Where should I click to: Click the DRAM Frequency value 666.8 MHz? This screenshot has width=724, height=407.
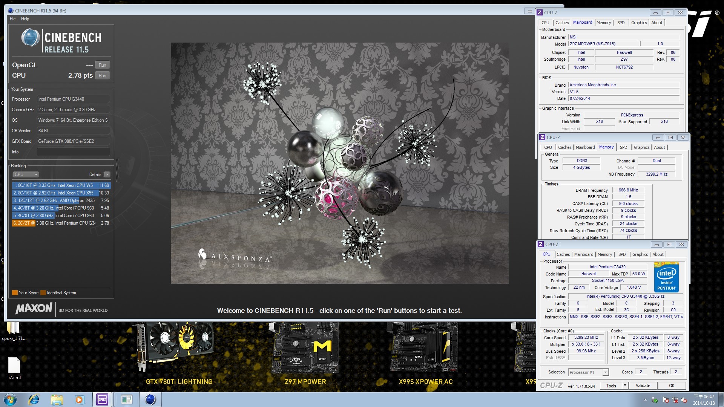(x=628, y=190)
